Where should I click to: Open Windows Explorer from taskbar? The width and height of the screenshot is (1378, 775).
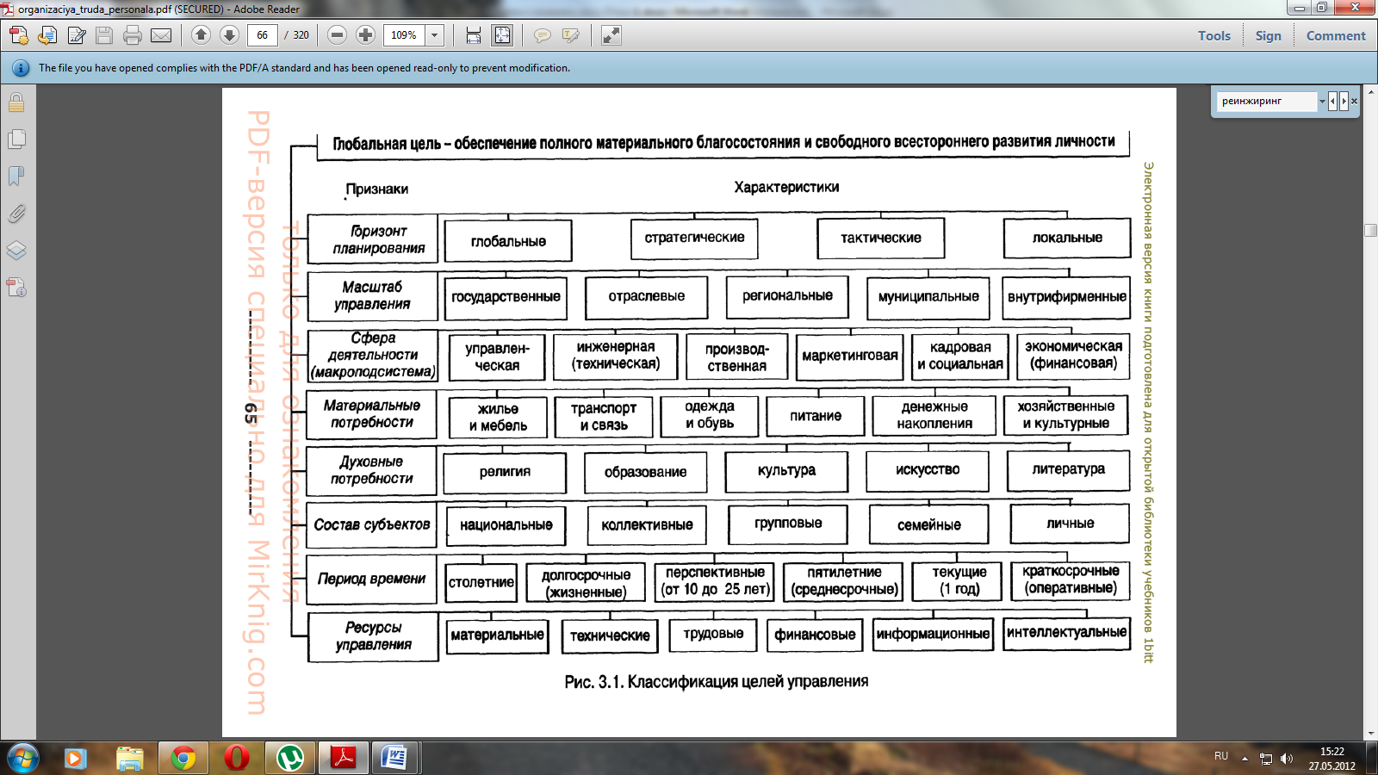point(130,759)
